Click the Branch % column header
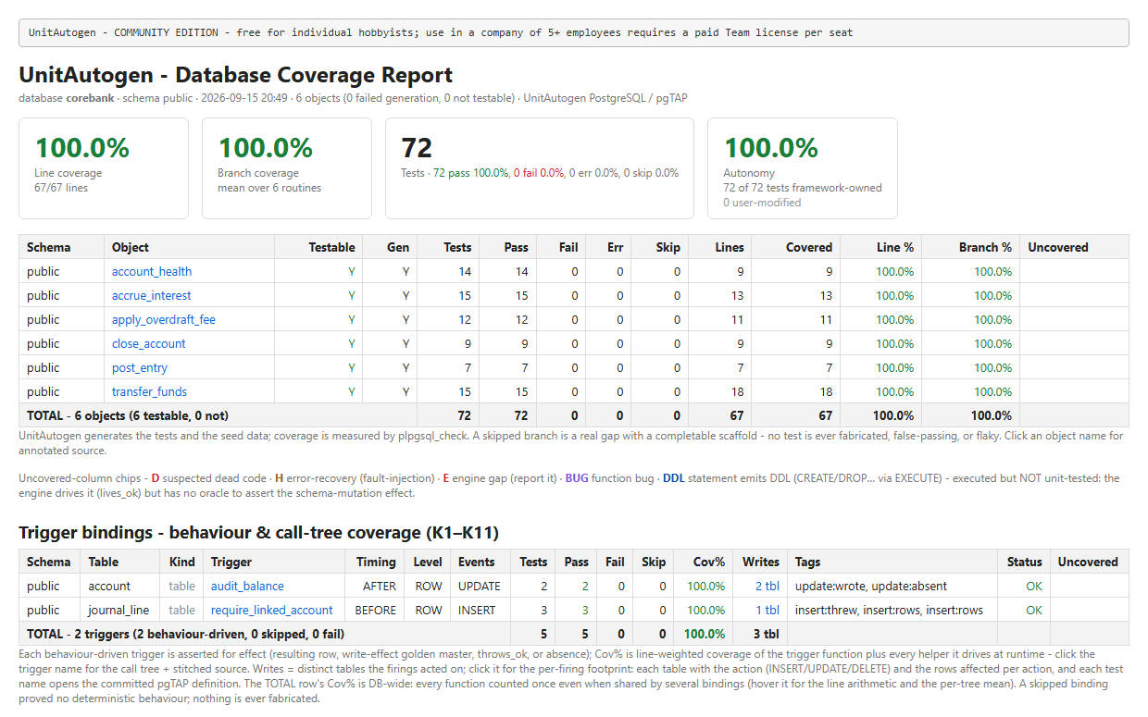This screenshot has width=1148, height=717. click(x=971, y=247)
